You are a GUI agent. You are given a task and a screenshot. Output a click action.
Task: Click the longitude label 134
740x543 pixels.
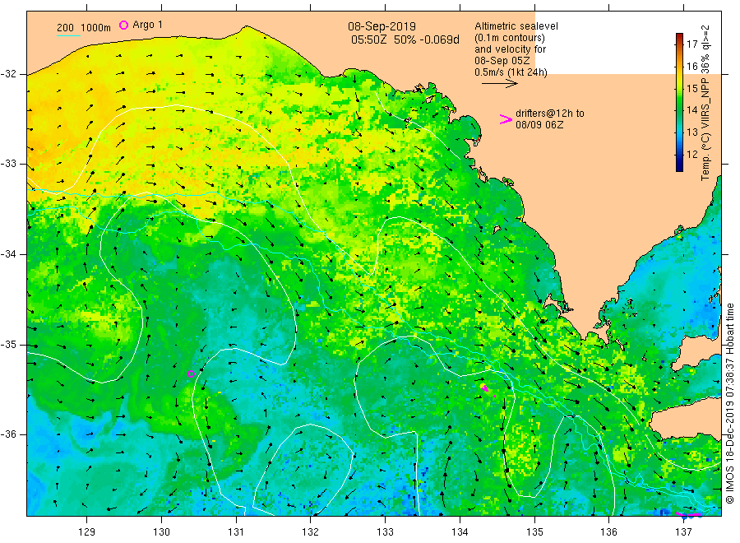pos(460,532)
